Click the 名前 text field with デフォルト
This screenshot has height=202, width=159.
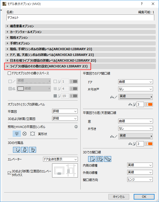tap(80, 17)
